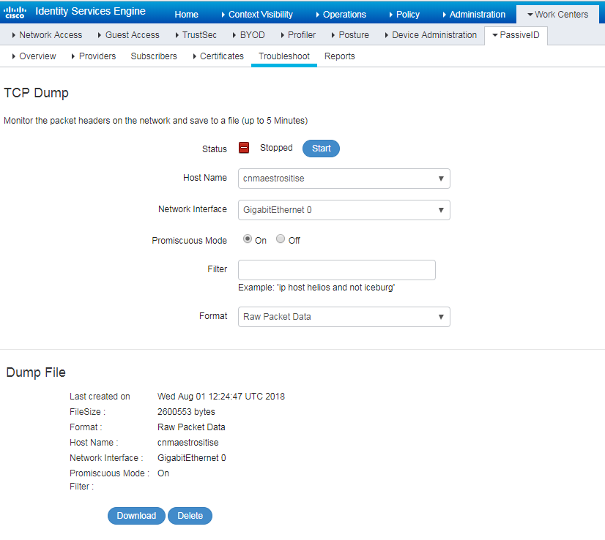Go to the Home tab
The width and height of the screenshot is (605, 540).
[x=186, y=15]
